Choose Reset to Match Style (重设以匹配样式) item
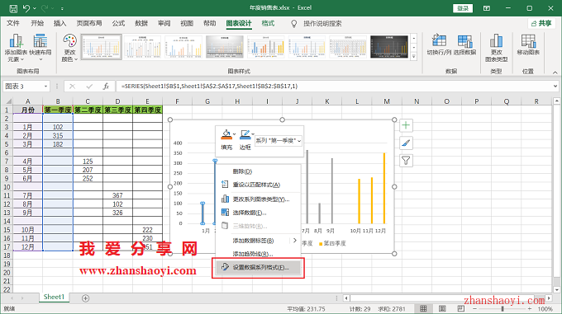The height and width of the screenshot is (314, 562). pos(257,185)
